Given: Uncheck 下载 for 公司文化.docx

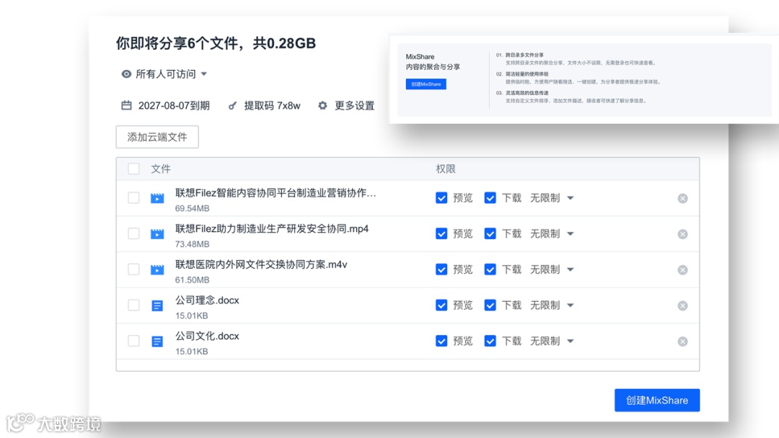Looking at the screenshot, I should coord(490,341).
